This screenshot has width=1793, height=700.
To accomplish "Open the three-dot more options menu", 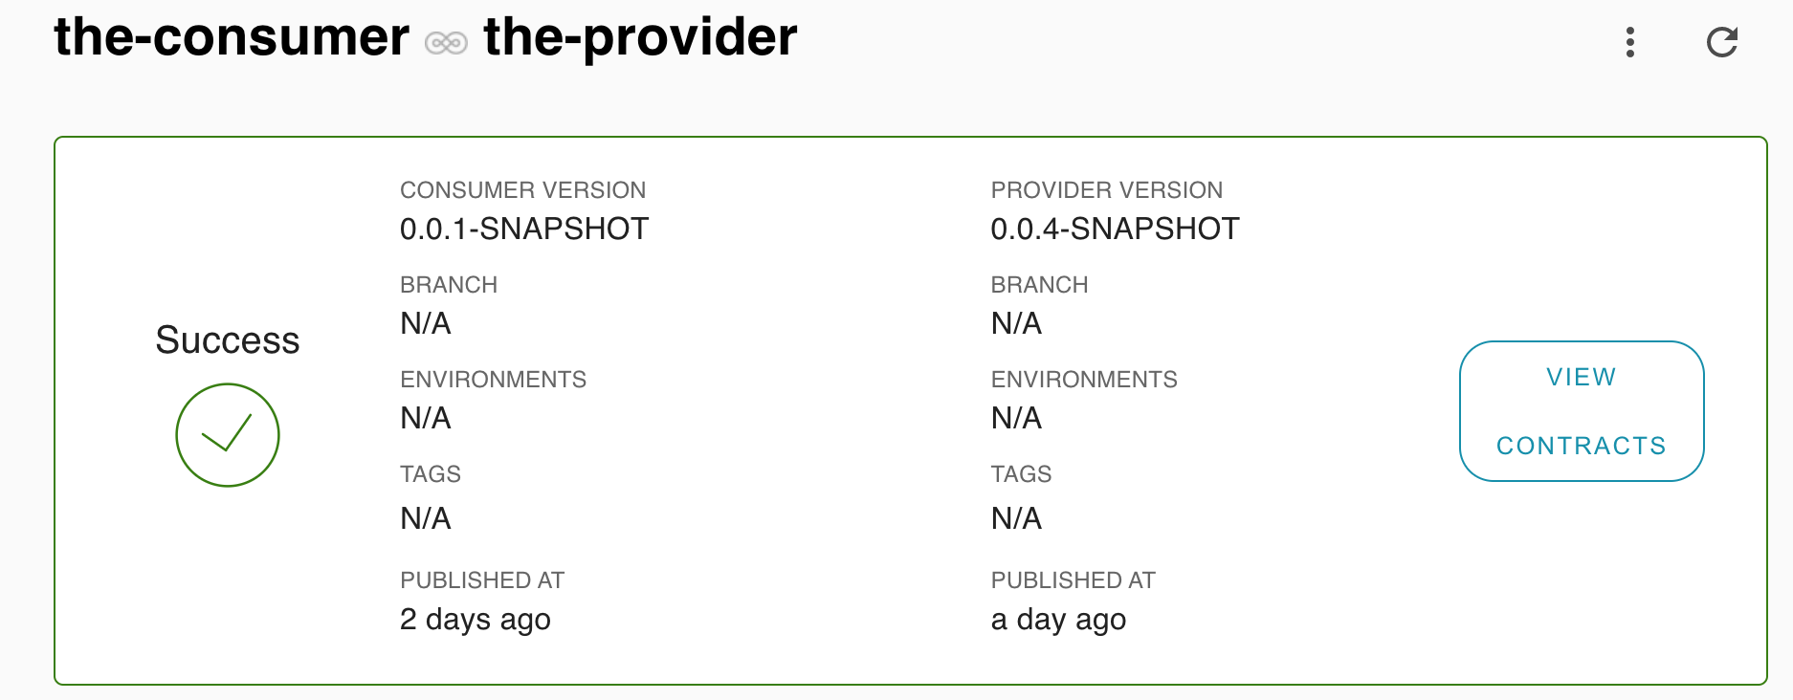I will [x=1630, y=42].
